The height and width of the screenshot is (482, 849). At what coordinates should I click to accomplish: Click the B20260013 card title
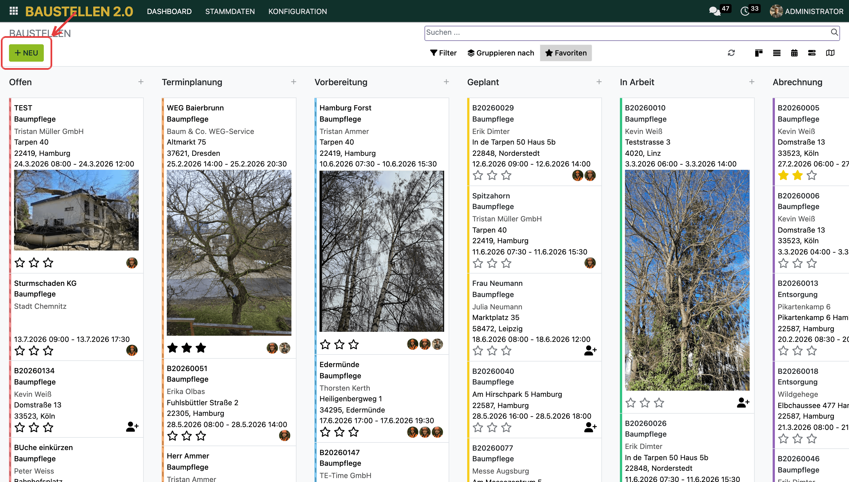pyautogui.click(x=798, y=283)
